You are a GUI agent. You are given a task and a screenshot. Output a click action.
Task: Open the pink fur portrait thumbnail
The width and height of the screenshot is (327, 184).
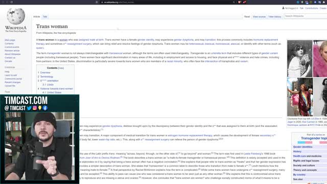(x=320, y=59)
